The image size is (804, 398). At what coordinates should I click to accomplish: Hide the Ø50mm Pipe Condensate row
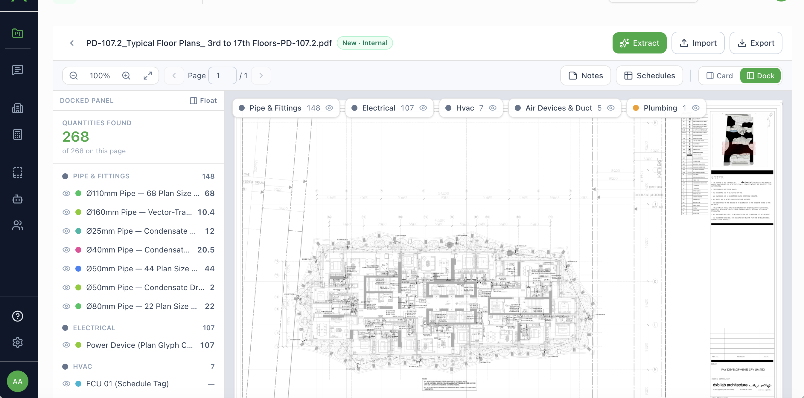click(x=66, y=287)
